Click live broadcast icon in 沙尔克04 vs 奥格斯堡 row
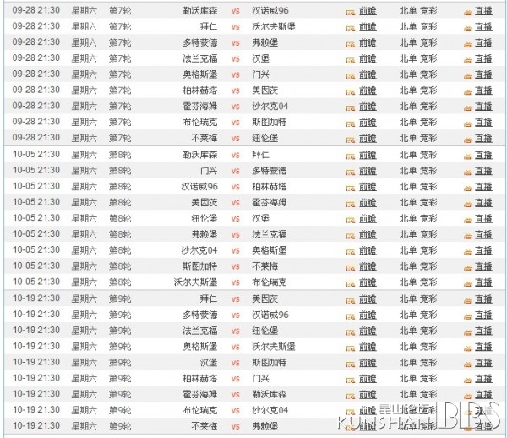 [x=468, y=252]
